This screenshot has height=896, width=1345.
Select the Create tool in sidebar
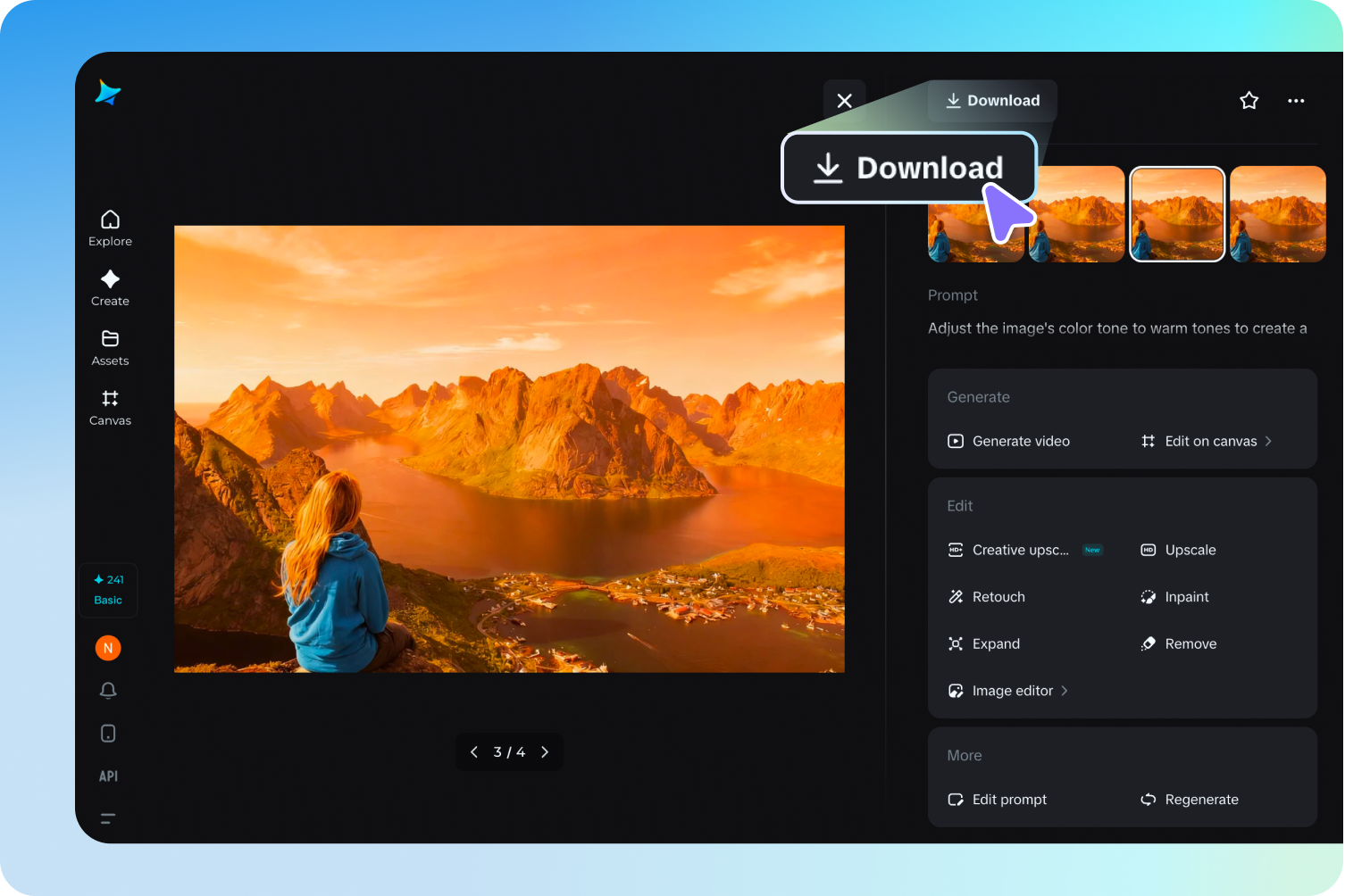pyautogui.click(x=110, y=287)
